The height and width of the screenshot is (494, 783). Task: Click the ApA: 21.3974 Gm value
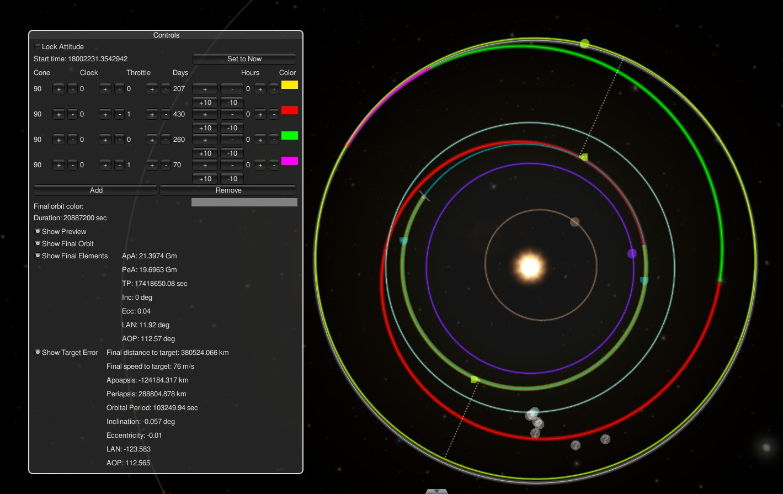click(x=150, y=256)
